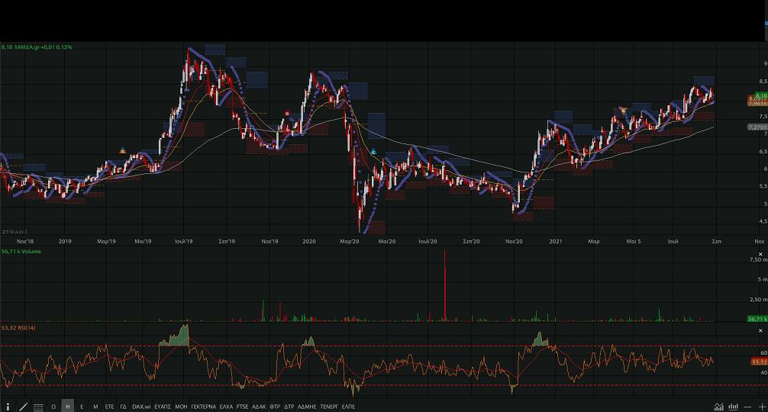This screenshot has height=412, width=768.
Task: Open the chart type icon bottom right
Action: point(718,407)
